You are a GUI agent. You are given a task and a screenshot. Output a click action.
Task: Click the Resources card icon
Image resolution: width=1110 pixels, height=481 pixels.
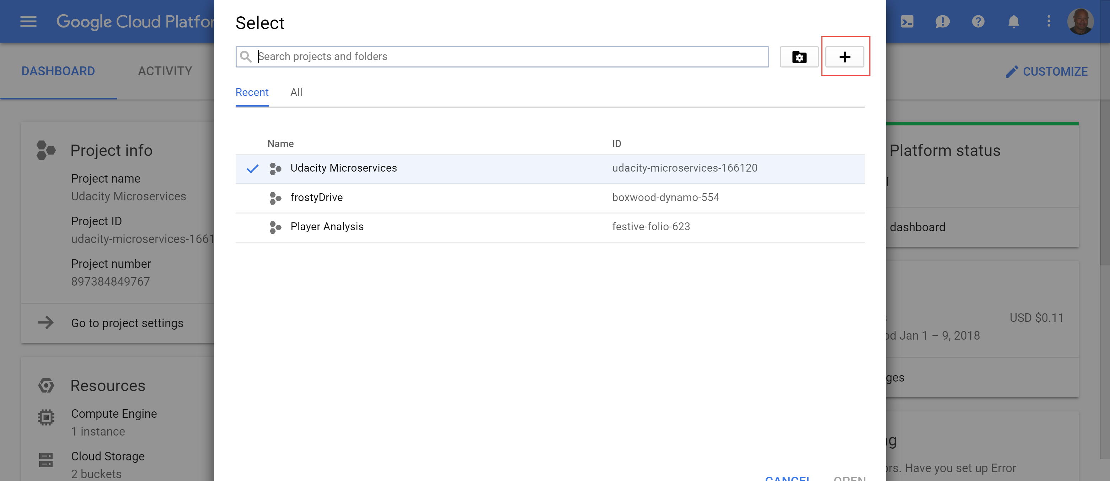pyautogui.click(x=46, y=385)
